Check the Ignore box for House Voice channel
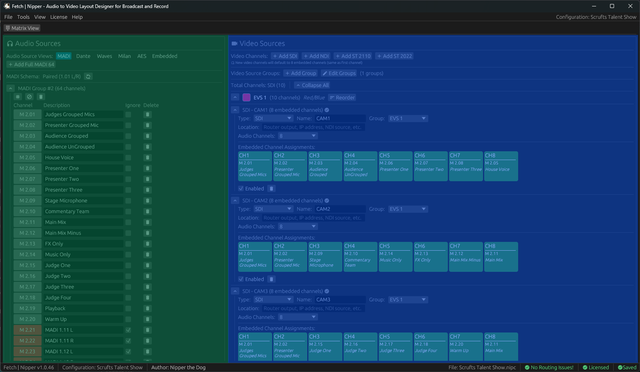640x372 pixels. [128, 157]
